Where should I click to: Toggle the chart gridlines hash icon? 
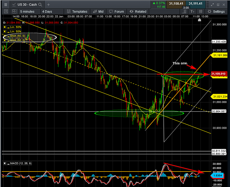(x=201, y=11)
